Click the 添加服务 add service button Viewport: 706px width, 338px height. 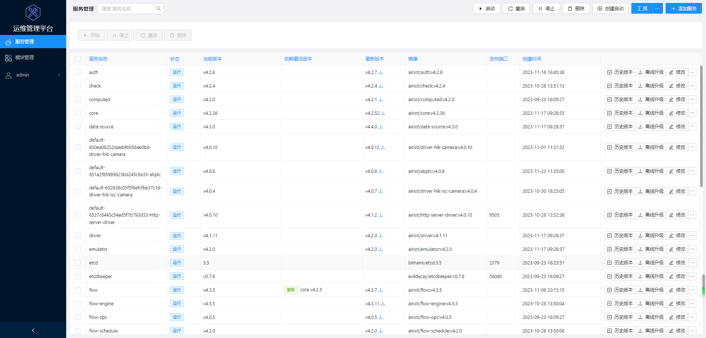(x=684, y=8)
